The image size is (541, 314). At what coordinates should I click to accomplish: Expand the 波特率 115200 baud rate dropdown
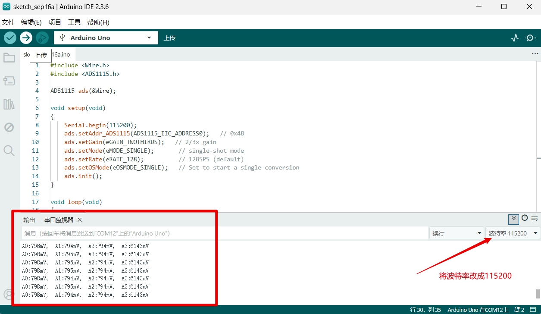point(513,233)
